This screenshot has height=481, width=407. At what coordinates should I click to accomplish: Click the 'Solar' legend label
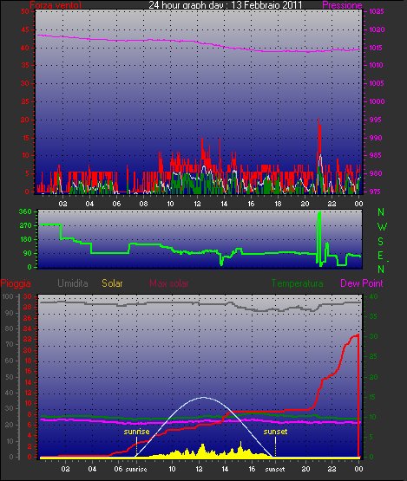[x=112, y=283]
